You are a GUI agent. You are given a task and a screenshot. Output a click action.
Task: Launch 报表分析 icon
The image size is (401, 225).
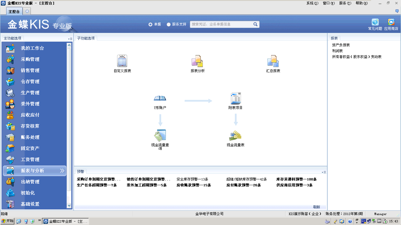(197, 61)
